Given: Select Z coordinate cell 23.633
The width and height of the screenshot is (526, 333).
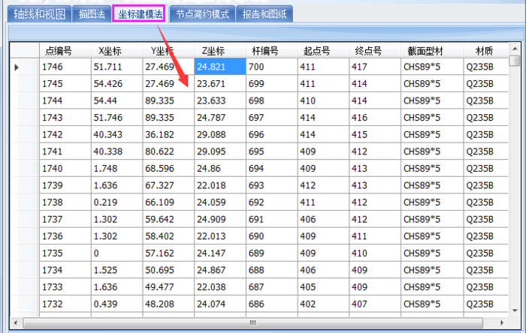Looking at the screenshot, I should (220, 100).
